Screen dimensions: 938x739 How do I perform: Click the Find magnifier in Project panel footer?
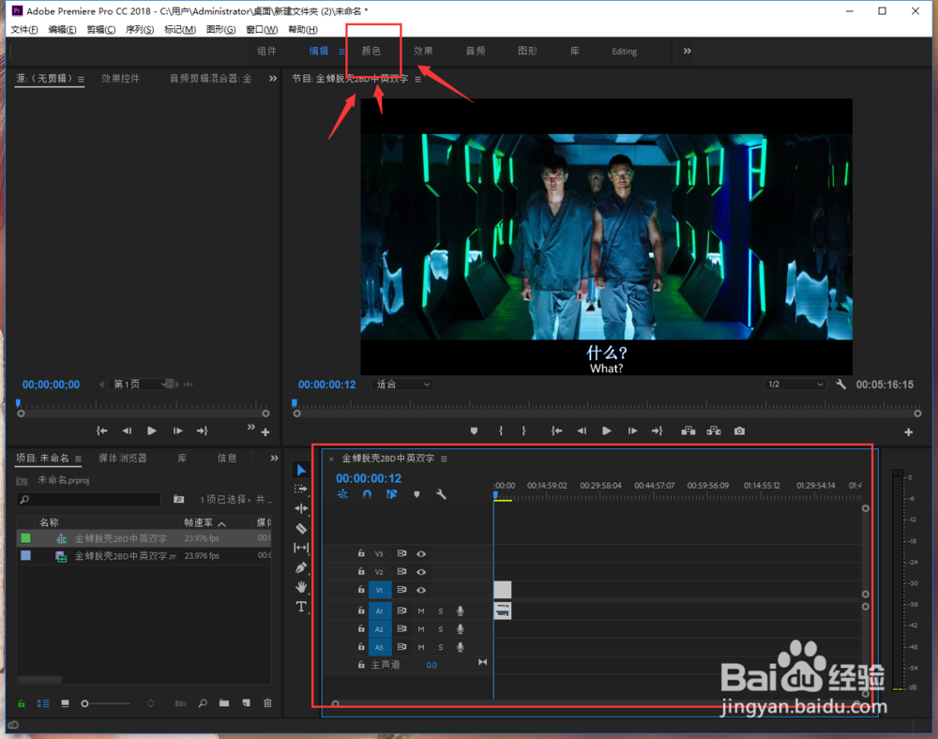[x=203, y=703]
